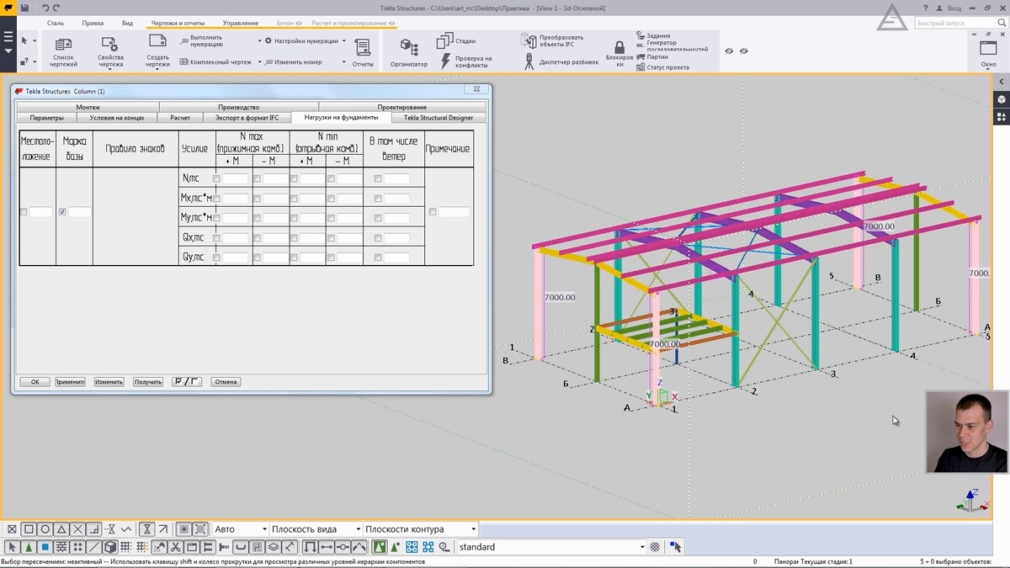Viewport: 1010px width, 568px height.
Task: Open the Стадии phases manager
Action: (446, 40)
